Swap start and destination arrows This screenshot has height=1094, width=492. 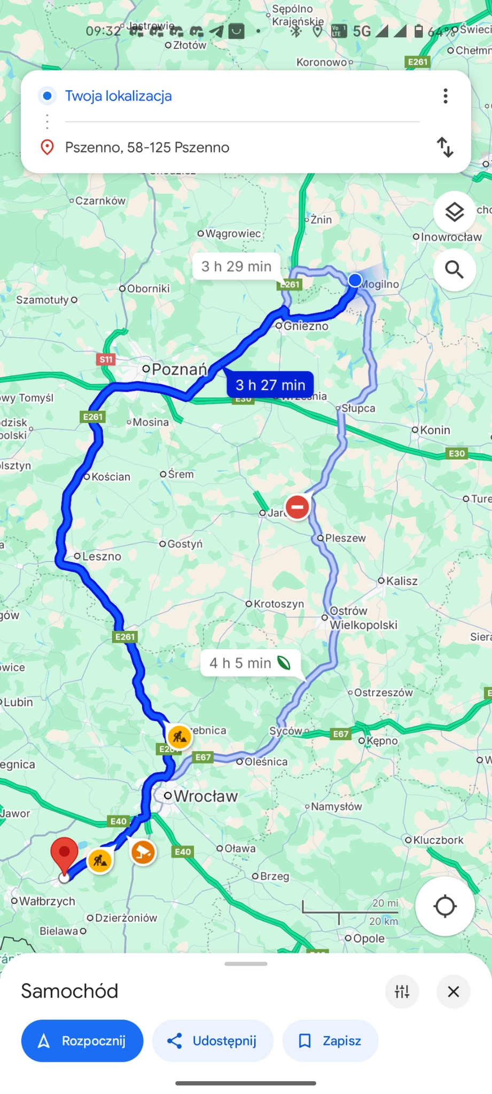pos(444,147)
